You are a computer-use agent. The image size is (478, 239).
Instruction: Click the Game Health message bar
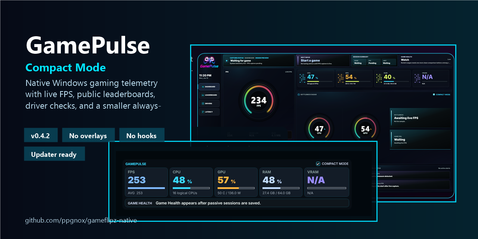tap(237, 203)
